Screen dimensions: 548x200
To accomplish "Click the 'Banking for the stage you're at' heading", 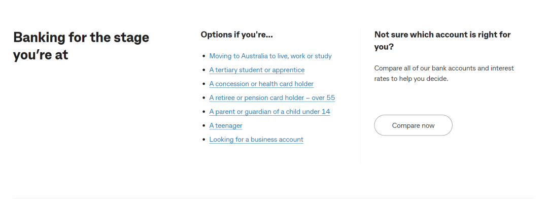I will coord(81,46).
